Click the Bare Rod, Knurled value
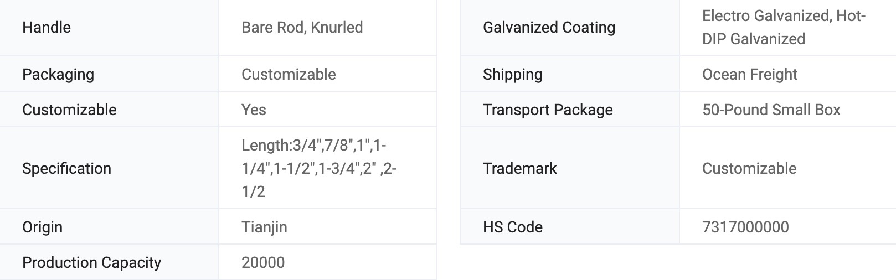Image resolution: width=896 pixels, height=280 pixels. 302,27
